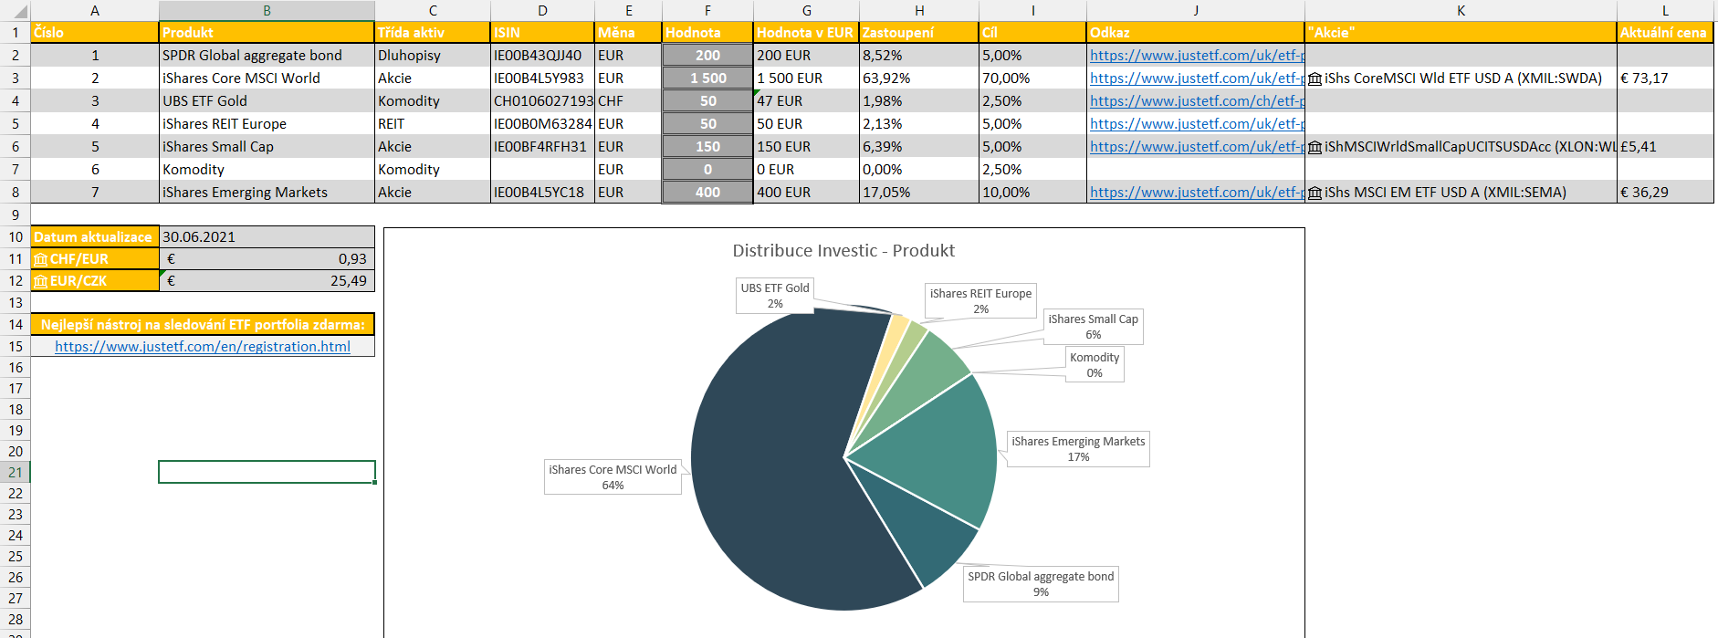This screenshot has width=1718, height=638.
Task: Select column L header
Action: point(1665,11)
